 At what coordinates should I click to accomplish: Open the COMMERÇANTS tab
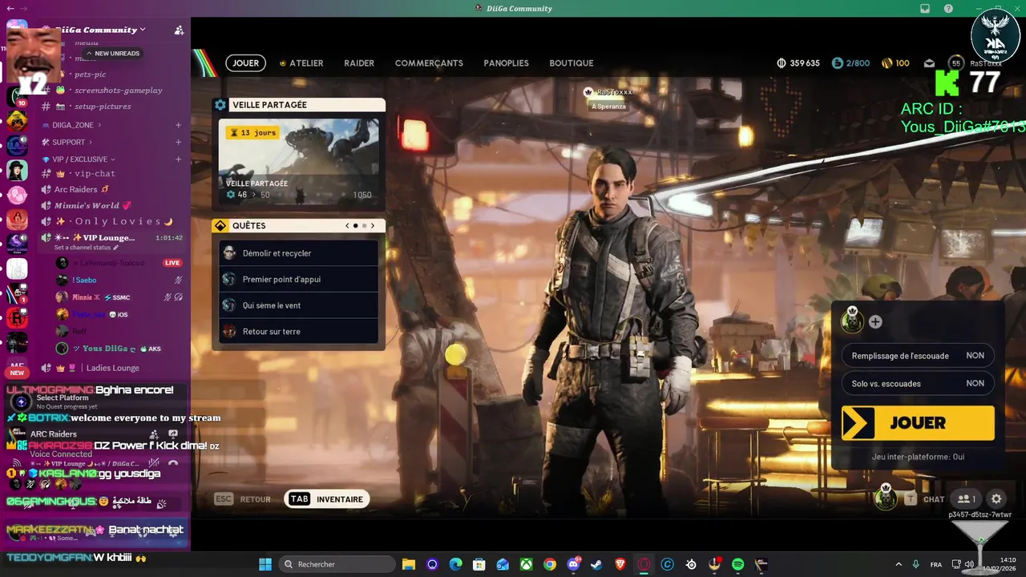(x=429, y=63)
